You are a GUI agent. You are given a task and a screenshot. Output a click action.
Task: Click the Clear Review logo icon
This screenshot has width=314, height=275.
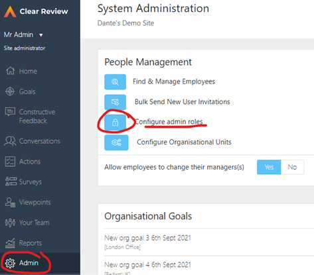pos(10,11)
